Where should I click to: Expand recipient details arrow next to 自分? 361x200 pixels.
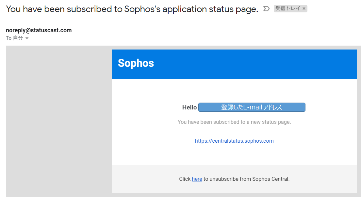click(27, 38)
